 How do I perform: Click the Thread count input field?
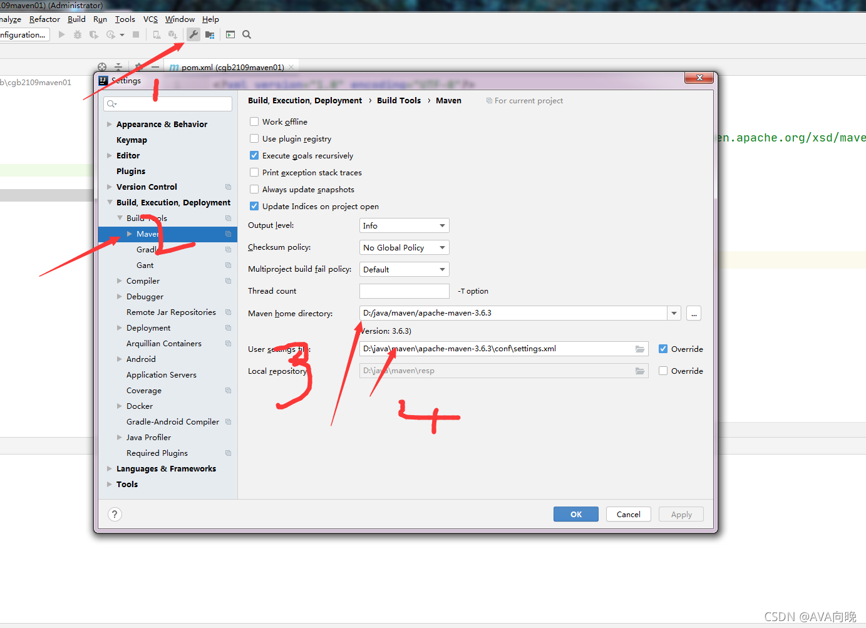coord(405,291)
